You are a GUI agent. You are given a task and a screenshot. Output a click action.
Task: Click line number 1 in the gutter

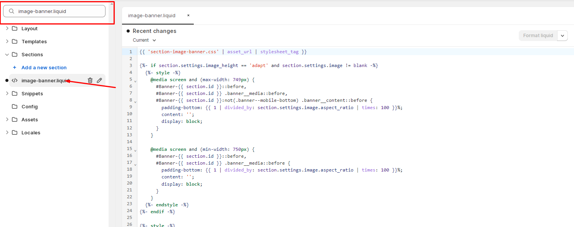tap(130, 52)
